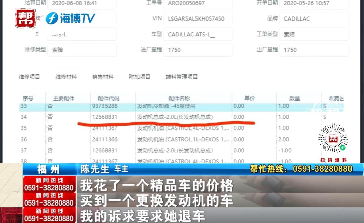Image resolution: width=364 pixels, height=223 pixels.
Task: Click sequence number 37
Action: (x=24, y=150)
